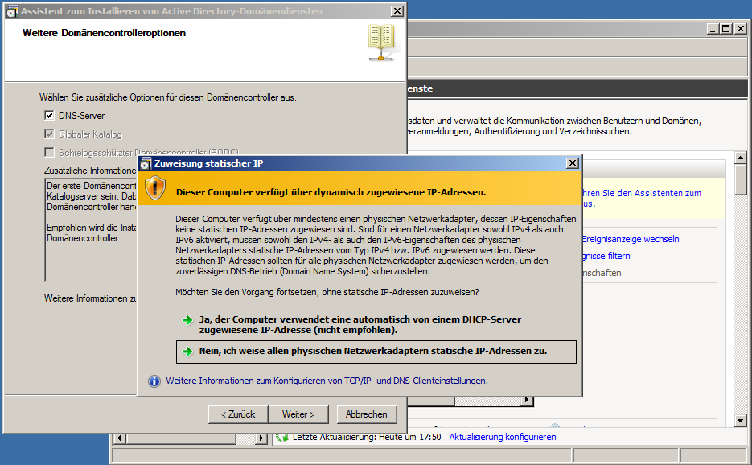Click the Abbrechen button
Screen dimensions: 752x465
tap(367, 414)
